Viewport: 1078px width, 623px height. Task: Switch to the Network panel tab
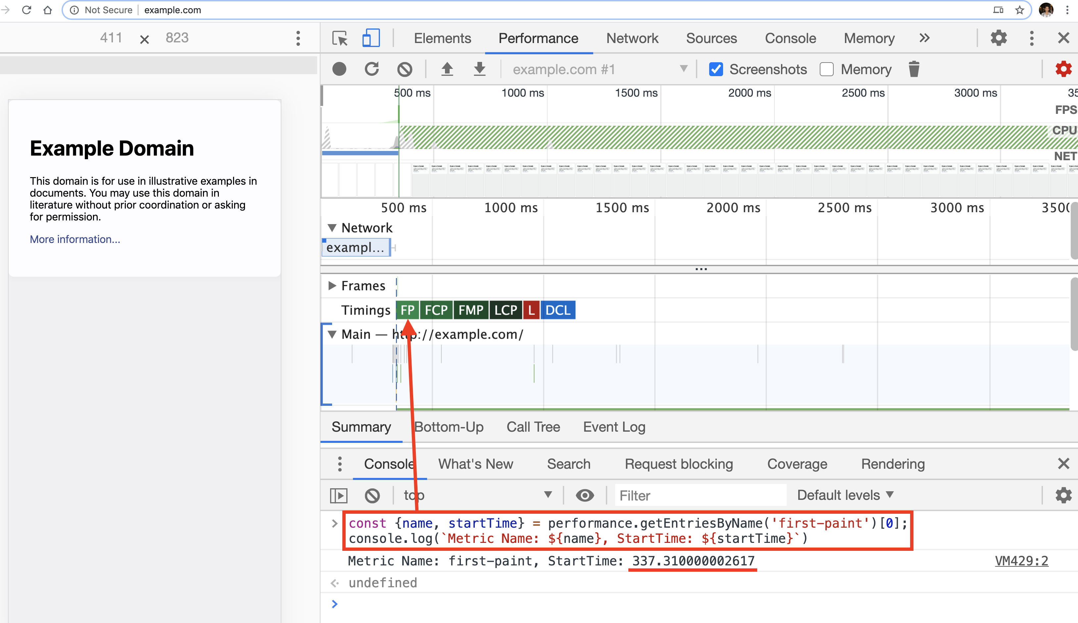632,38
